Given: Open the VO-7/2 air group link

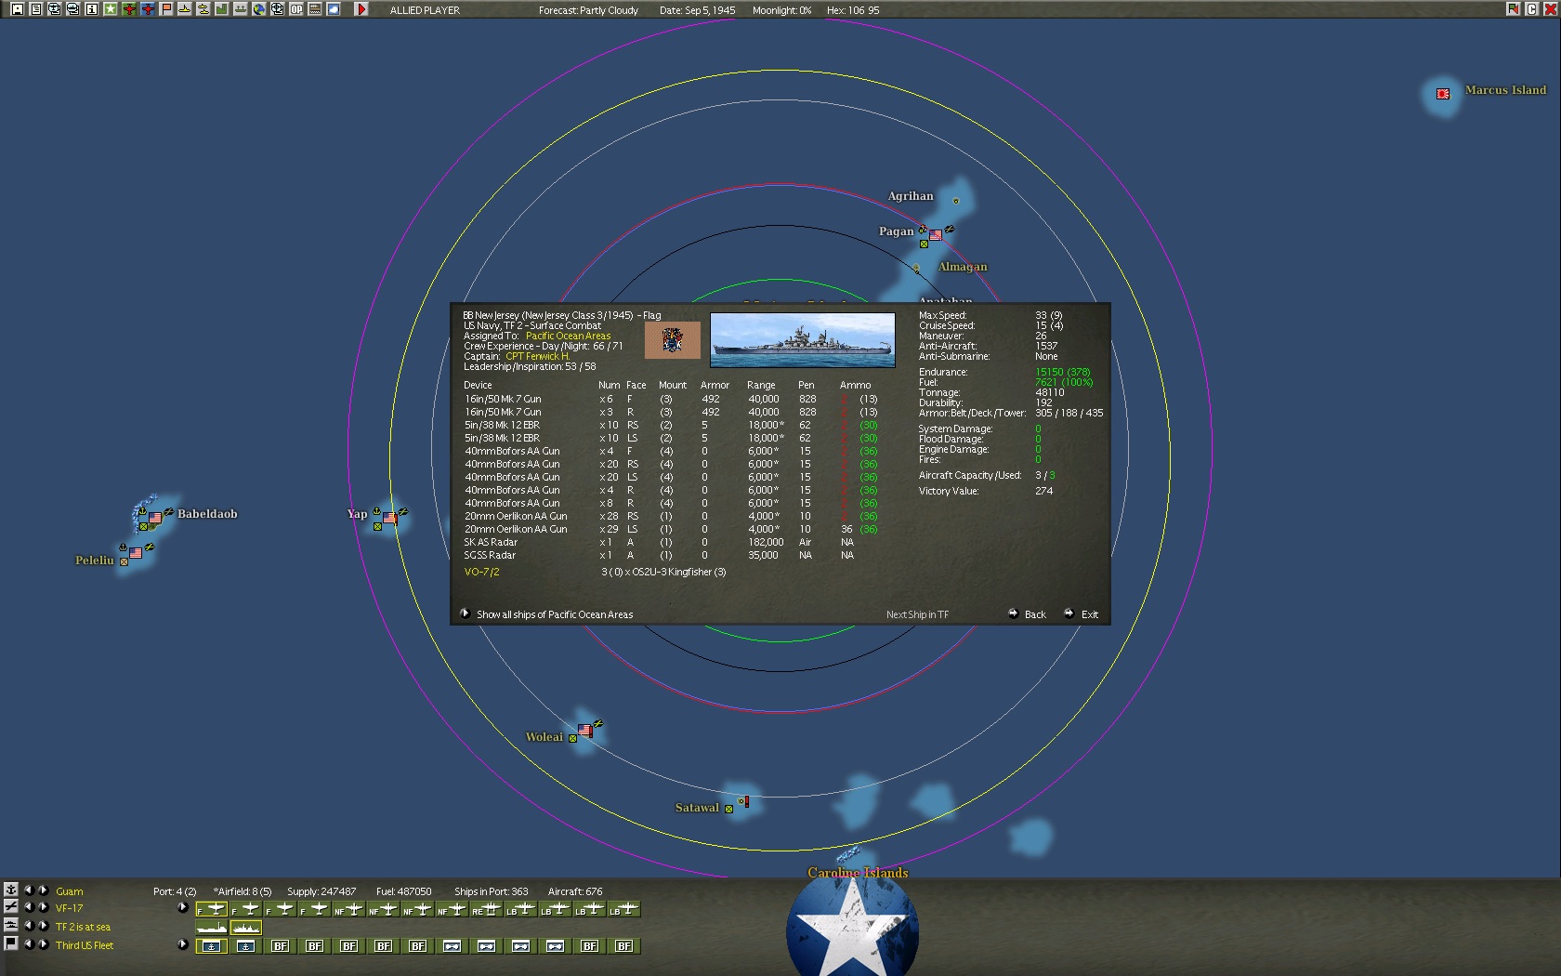Looking at the screenshot, I should pyautogui.click(x=481, y=572).
